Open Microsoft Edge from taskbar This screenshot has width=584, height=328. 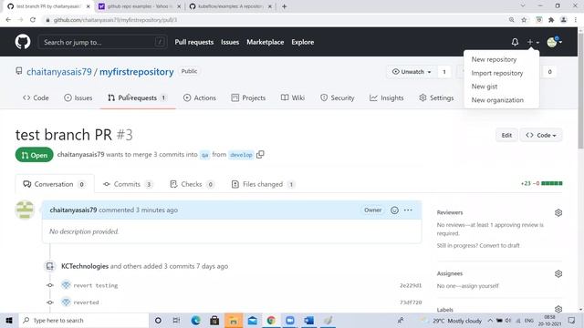coord(195,320)
